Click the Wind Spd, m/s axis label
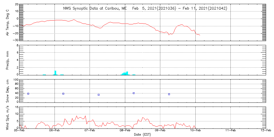The width and height of the screenshot is (274, 137). (x=8, y=117)
